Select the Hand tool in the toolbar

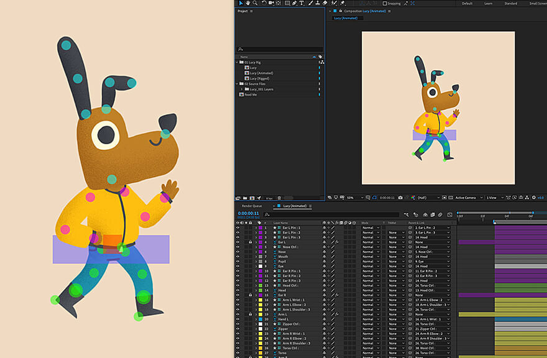[247, 3]
